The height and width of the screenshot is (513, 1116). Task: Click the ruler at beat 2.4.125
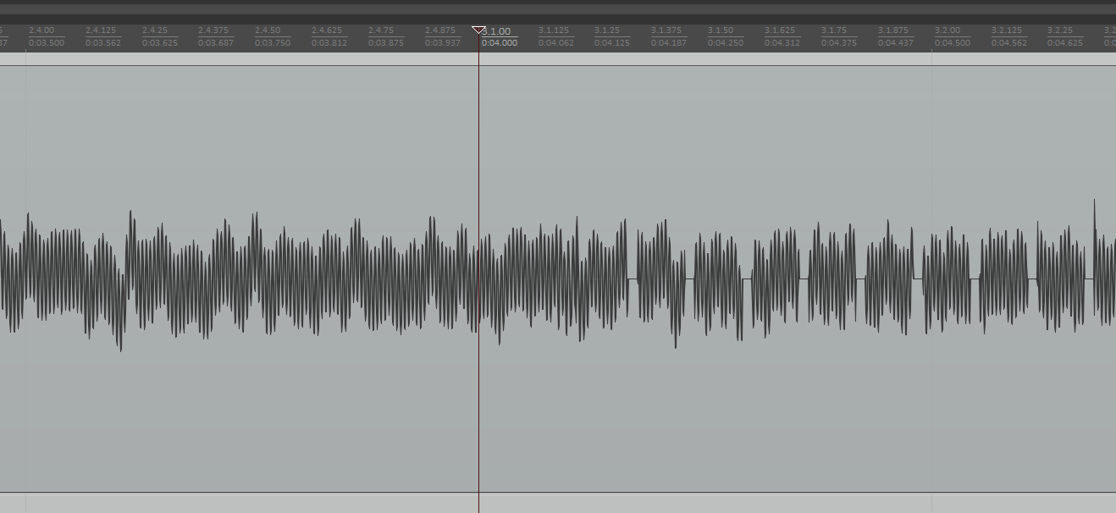pos(101,30)
